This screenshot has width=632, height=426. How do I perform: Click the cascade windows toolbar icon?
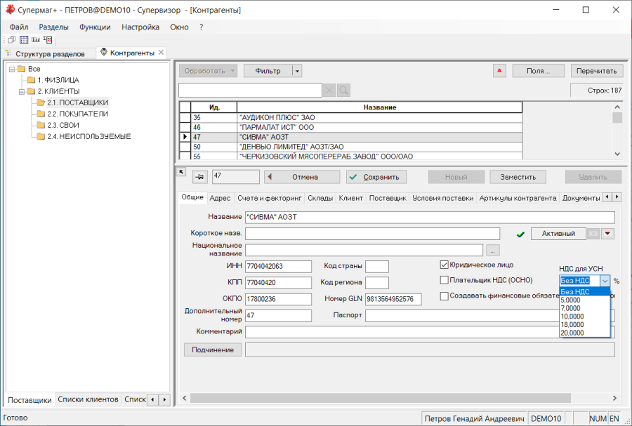12,39
